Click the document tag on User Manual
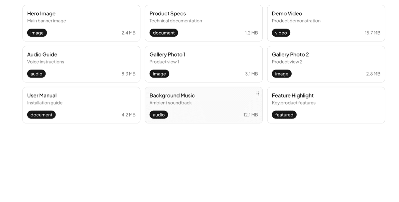 [41, 114]
